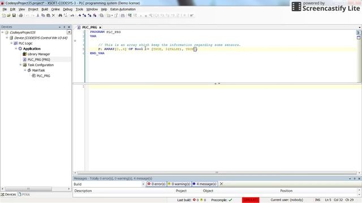Collapse the Task Configuration node
The image size is (362, 203).
[20, 65]
